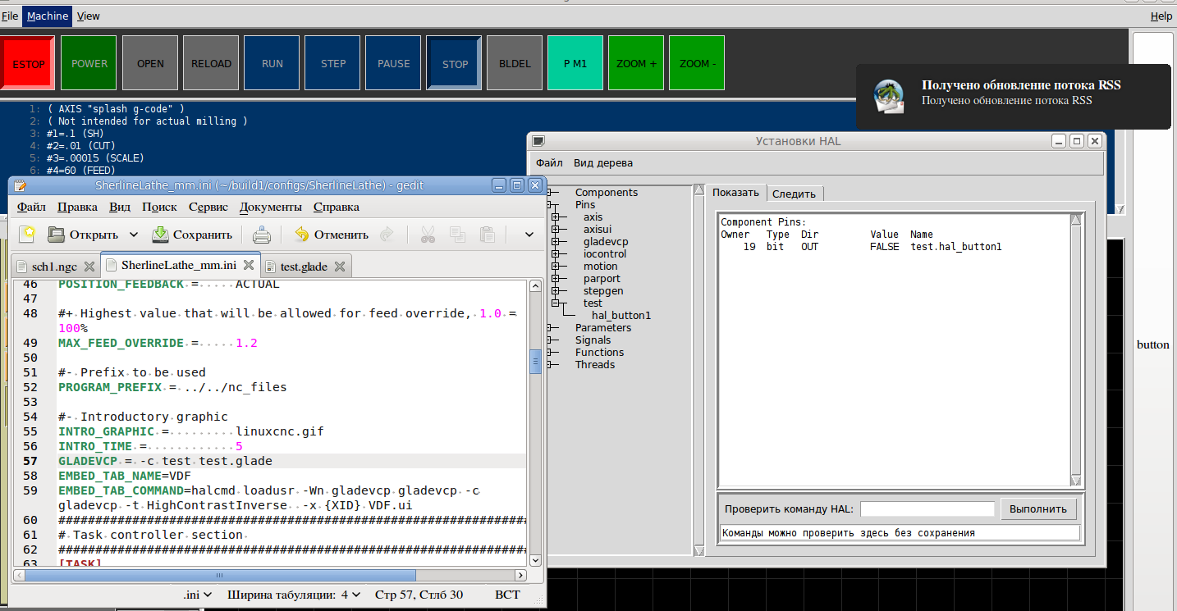
Task: Select hal_button1 in the HAL tree
Action: pyautogui.click(x=621, y=316)
